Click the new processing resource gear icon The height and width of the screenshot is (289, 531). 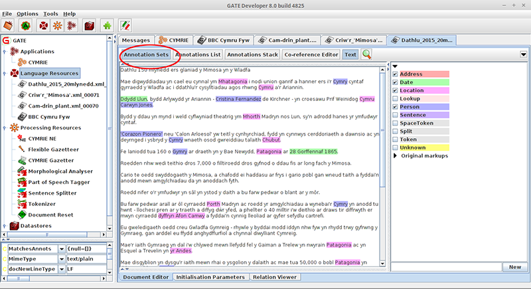[x=58, y=25]
